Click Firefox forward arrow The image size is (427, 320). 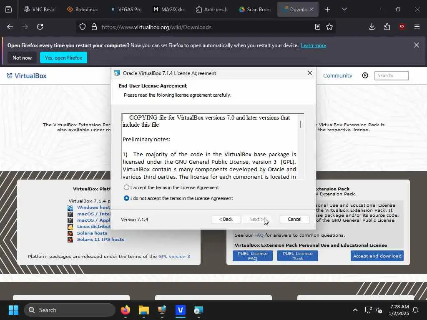click(x=25, y=27)
